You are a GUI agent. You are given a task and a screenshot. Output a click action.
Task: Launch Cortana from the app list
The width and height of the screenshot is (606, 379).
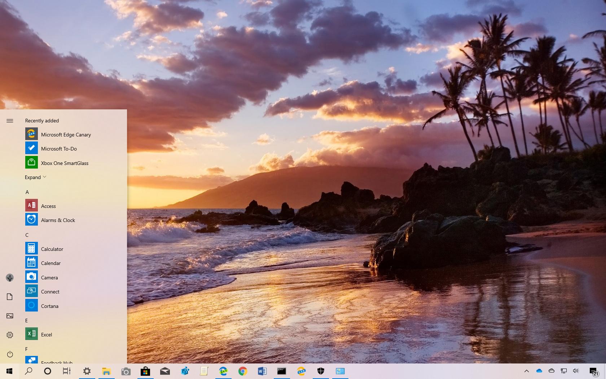[76, 306]
